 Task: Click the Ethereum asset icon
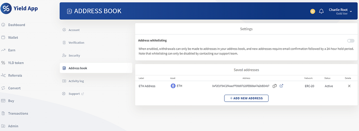click(173, 86)
